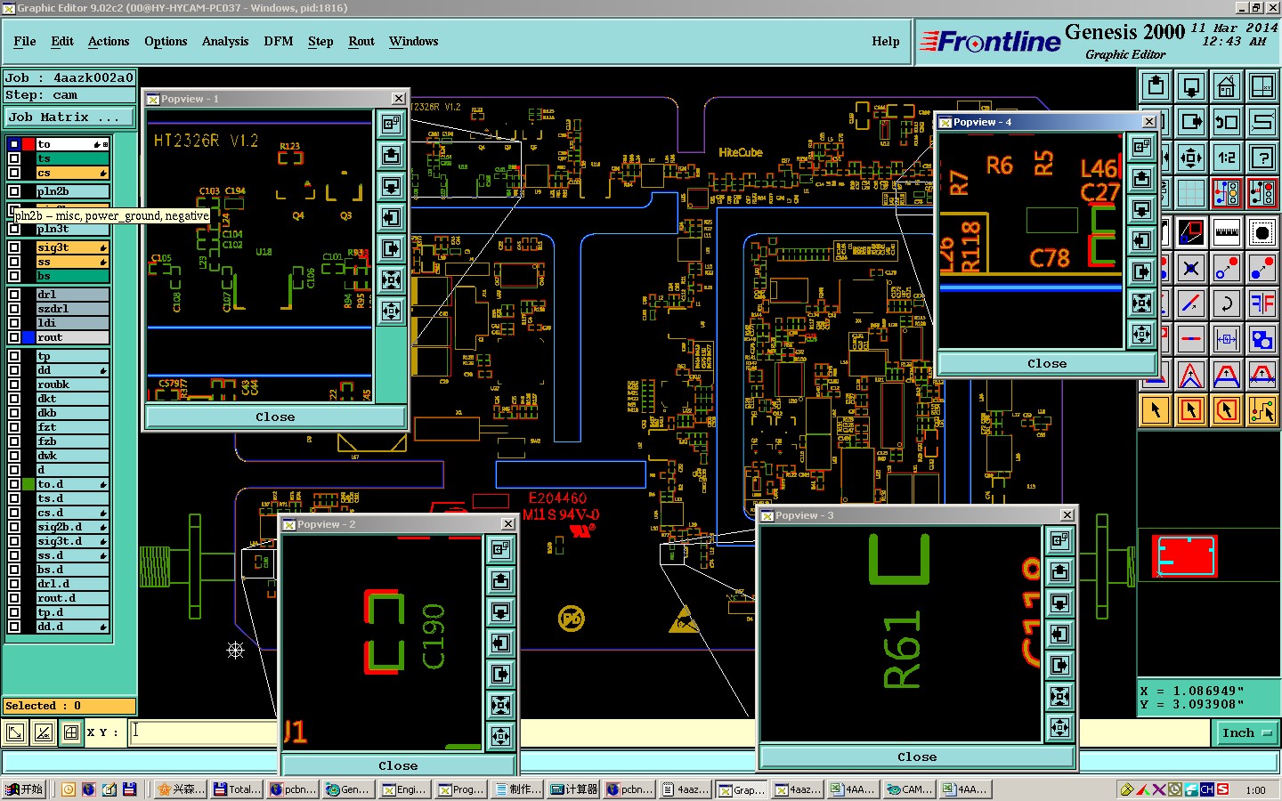Screen dimensions: 1282x801
Task: Click the red board overview thumbnail
Action: pyautogui.click(x=1184, y=556)
